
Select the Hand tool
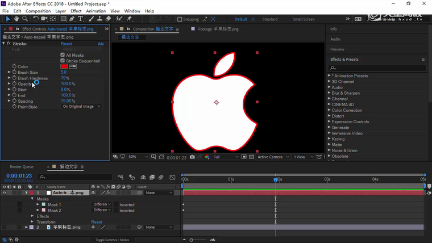pyautogui.click(x=16, y=19)
